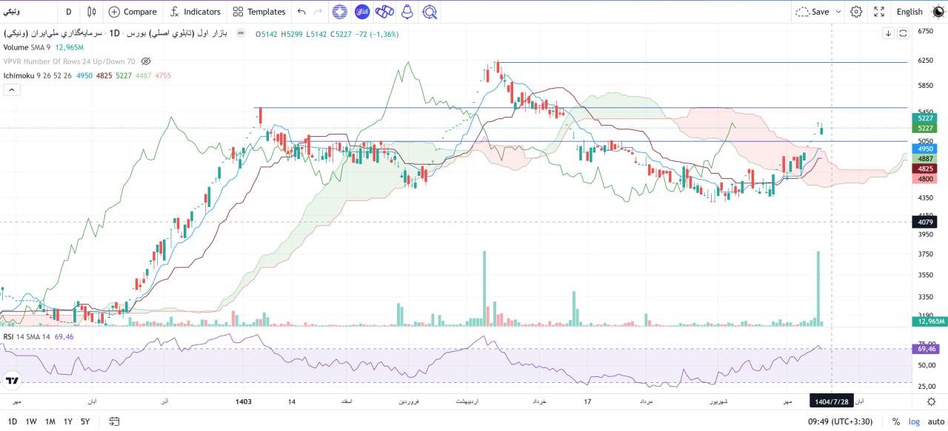
Task: Collapse the indicator legend list
Action: [x=12, y=89]
